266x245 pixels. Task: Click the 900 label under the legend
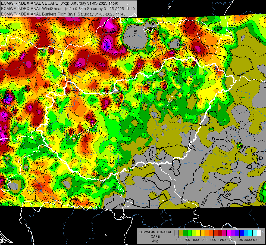[x=213, y=240]
